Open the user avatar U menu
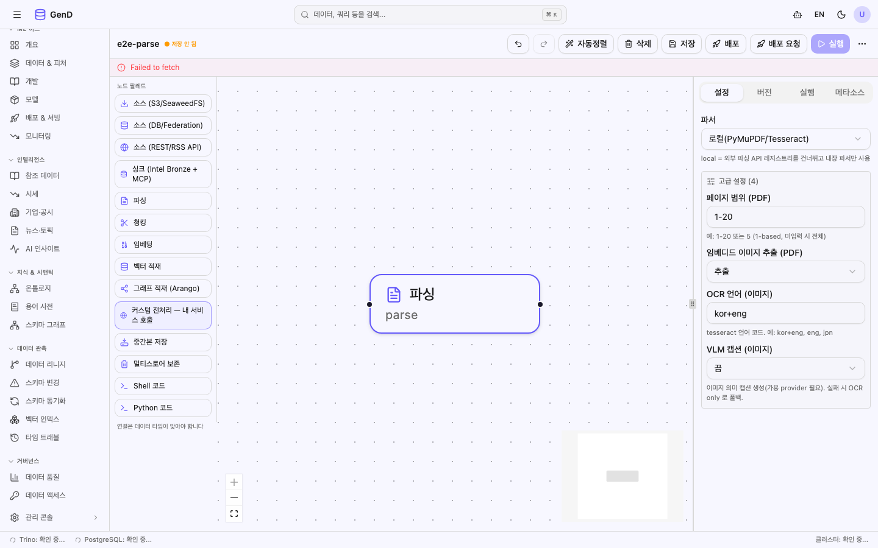Screen dimensions: 878x548 pyautogui.click(x=862, y=15)
